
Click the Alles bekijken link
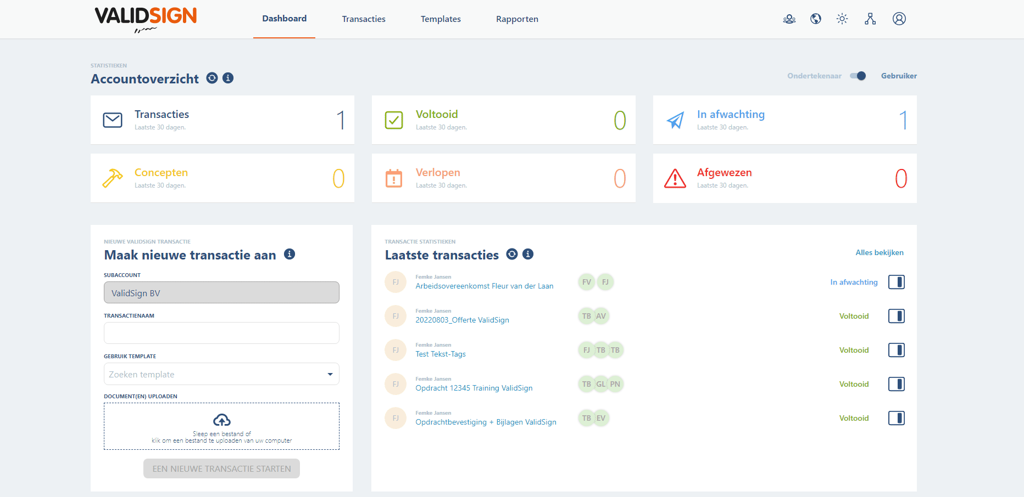pyautogui.click(x=879, y=253)
